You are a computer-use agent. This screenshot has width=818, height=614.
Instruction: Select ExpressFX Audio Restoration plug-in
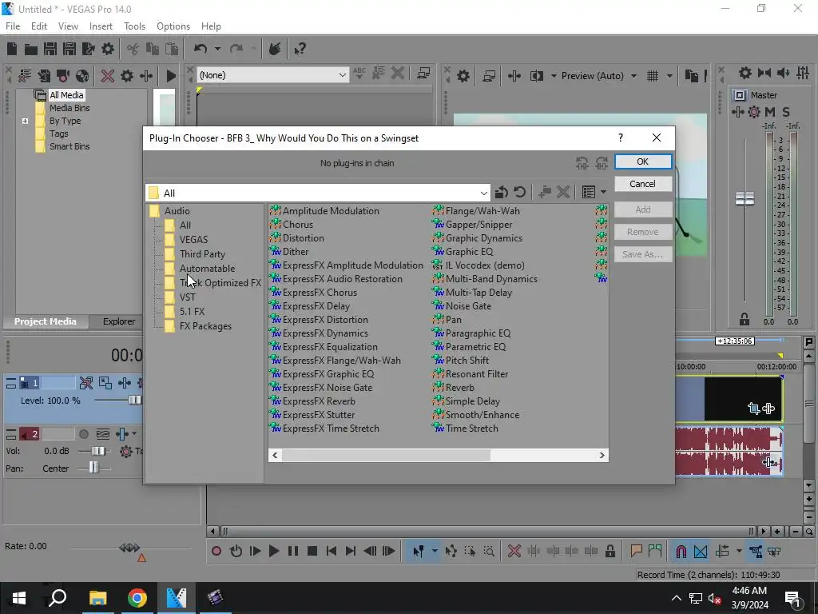click(342, 279)
